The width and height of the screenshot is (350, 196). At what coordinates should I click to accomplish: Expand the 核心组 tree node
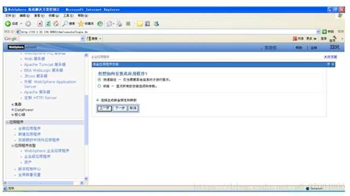pos(12,115)
